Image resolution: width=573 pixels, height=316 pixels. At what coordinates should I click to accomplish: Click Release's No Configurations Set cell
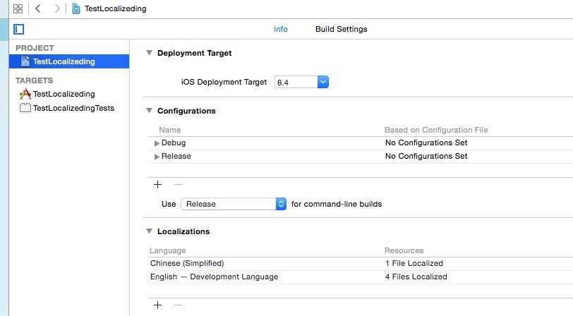pyautogui.click(x=426, y=156)
